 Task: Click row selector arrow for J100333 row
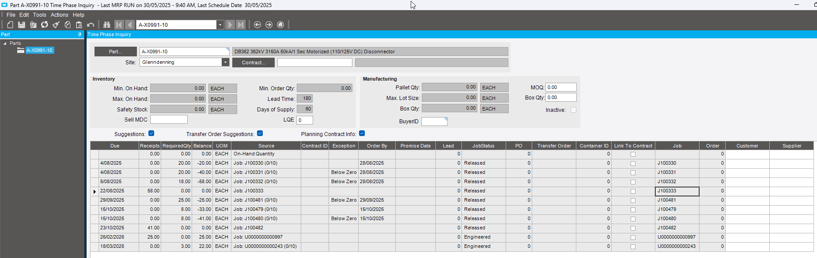pos(95,192)
